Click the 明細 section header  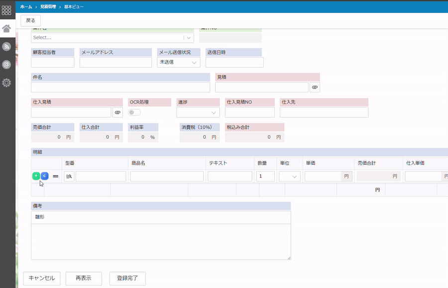[239, 152]
